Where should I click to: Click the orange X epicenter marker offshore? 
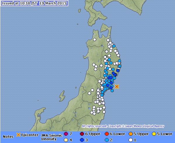[x=117, y=86]
